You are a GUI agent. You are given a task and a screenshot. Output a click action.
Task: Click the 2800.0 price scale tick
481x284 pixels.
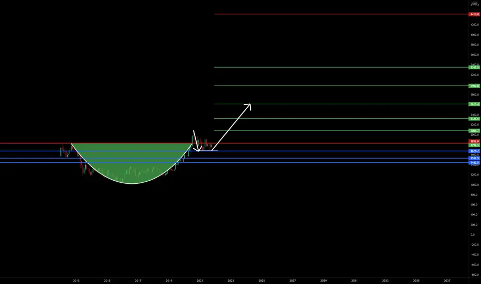[475, 95]
